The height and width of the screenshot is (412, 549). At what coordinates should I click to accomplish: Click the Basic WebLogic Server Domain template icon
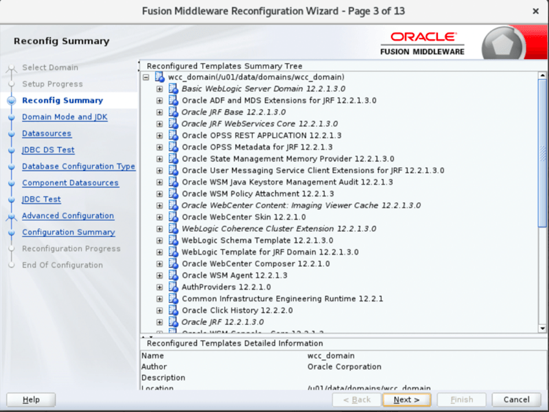point(174,89)
